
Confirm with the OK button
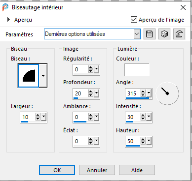tap(57, 170)
